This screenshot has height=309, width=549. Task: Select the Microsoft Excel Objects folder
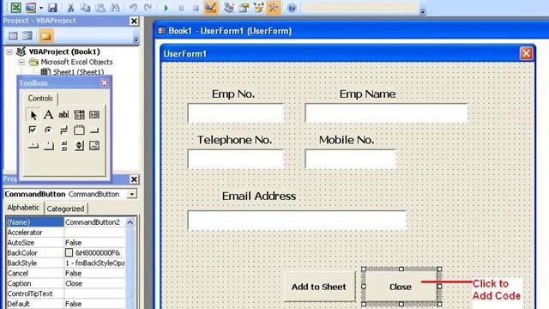point(76,62)
